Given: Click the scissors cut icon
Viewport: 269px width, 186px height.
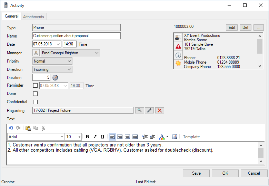Looking at the screenshot, I should [x=43, y=128].
